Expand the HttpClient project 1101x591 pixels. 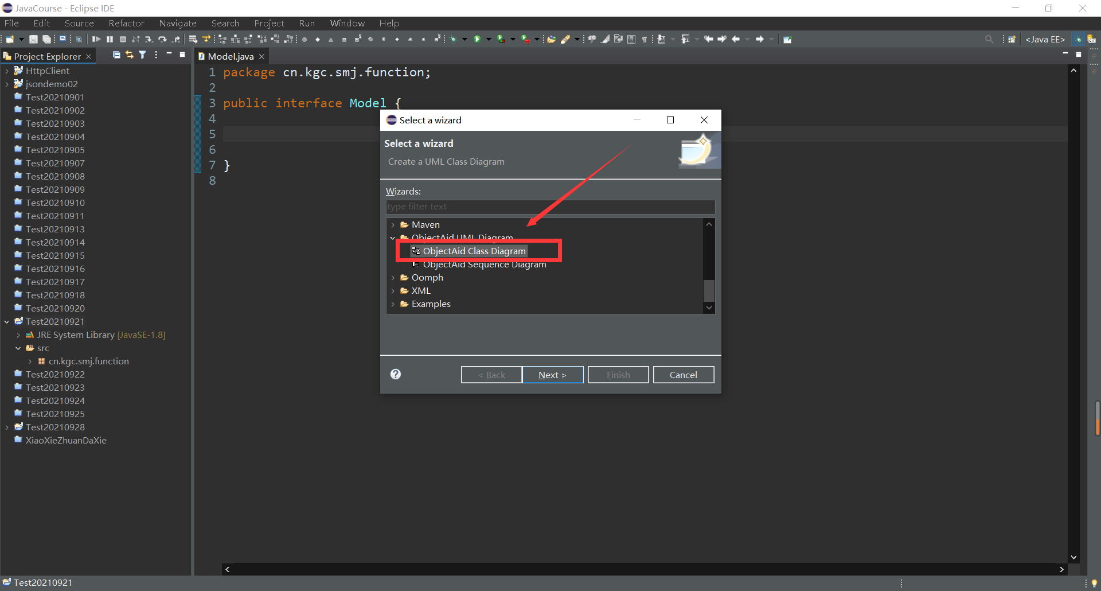[7, 71]
